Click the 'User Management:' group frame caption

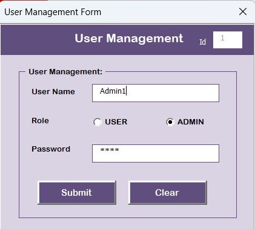[x=65, y=72]
